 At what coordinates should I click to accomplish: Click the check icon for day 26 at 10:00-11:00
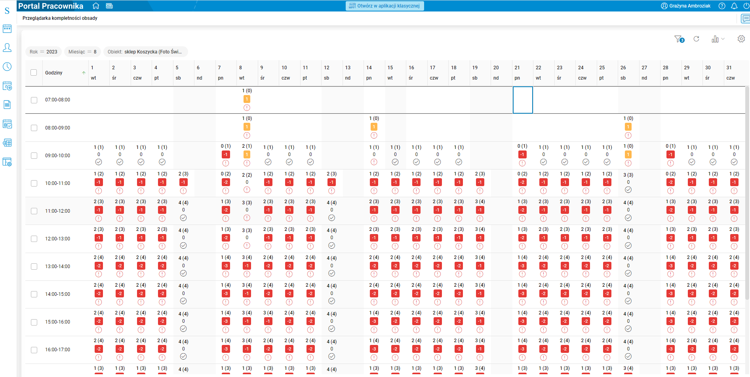coord(628,190)
